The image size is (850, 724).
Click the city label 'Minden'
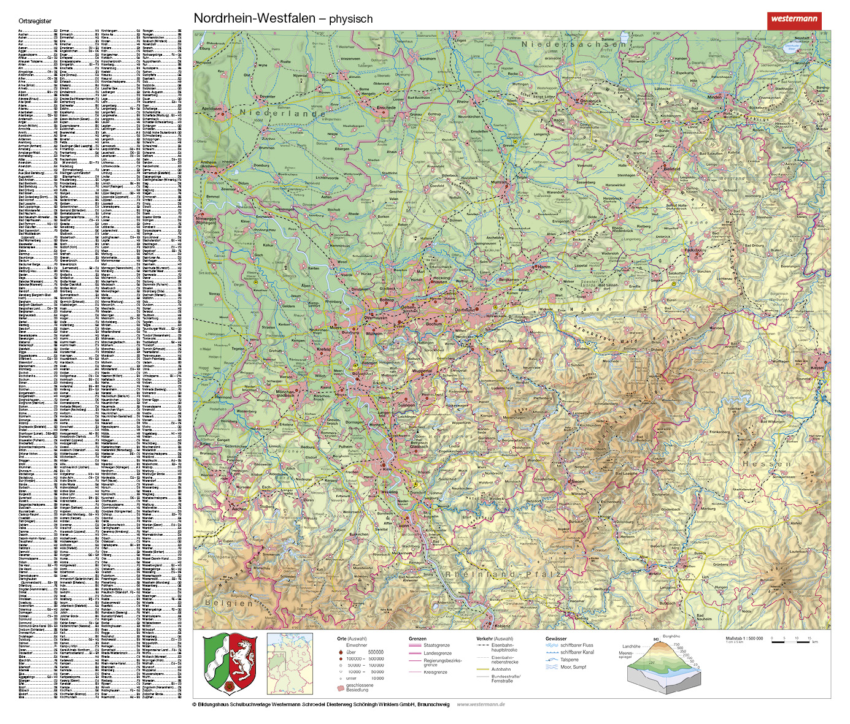click(715, 97)
